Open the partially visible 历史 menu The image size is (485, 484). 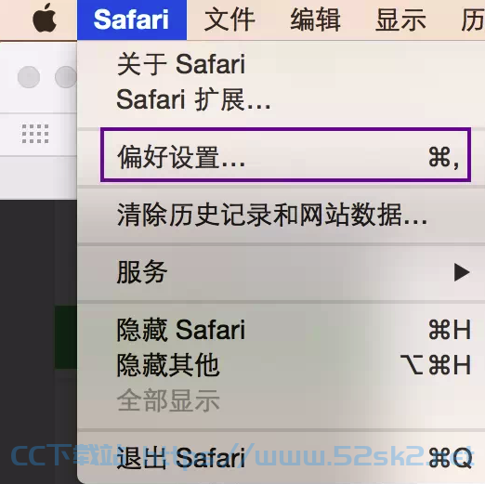(x=473, y=20)
